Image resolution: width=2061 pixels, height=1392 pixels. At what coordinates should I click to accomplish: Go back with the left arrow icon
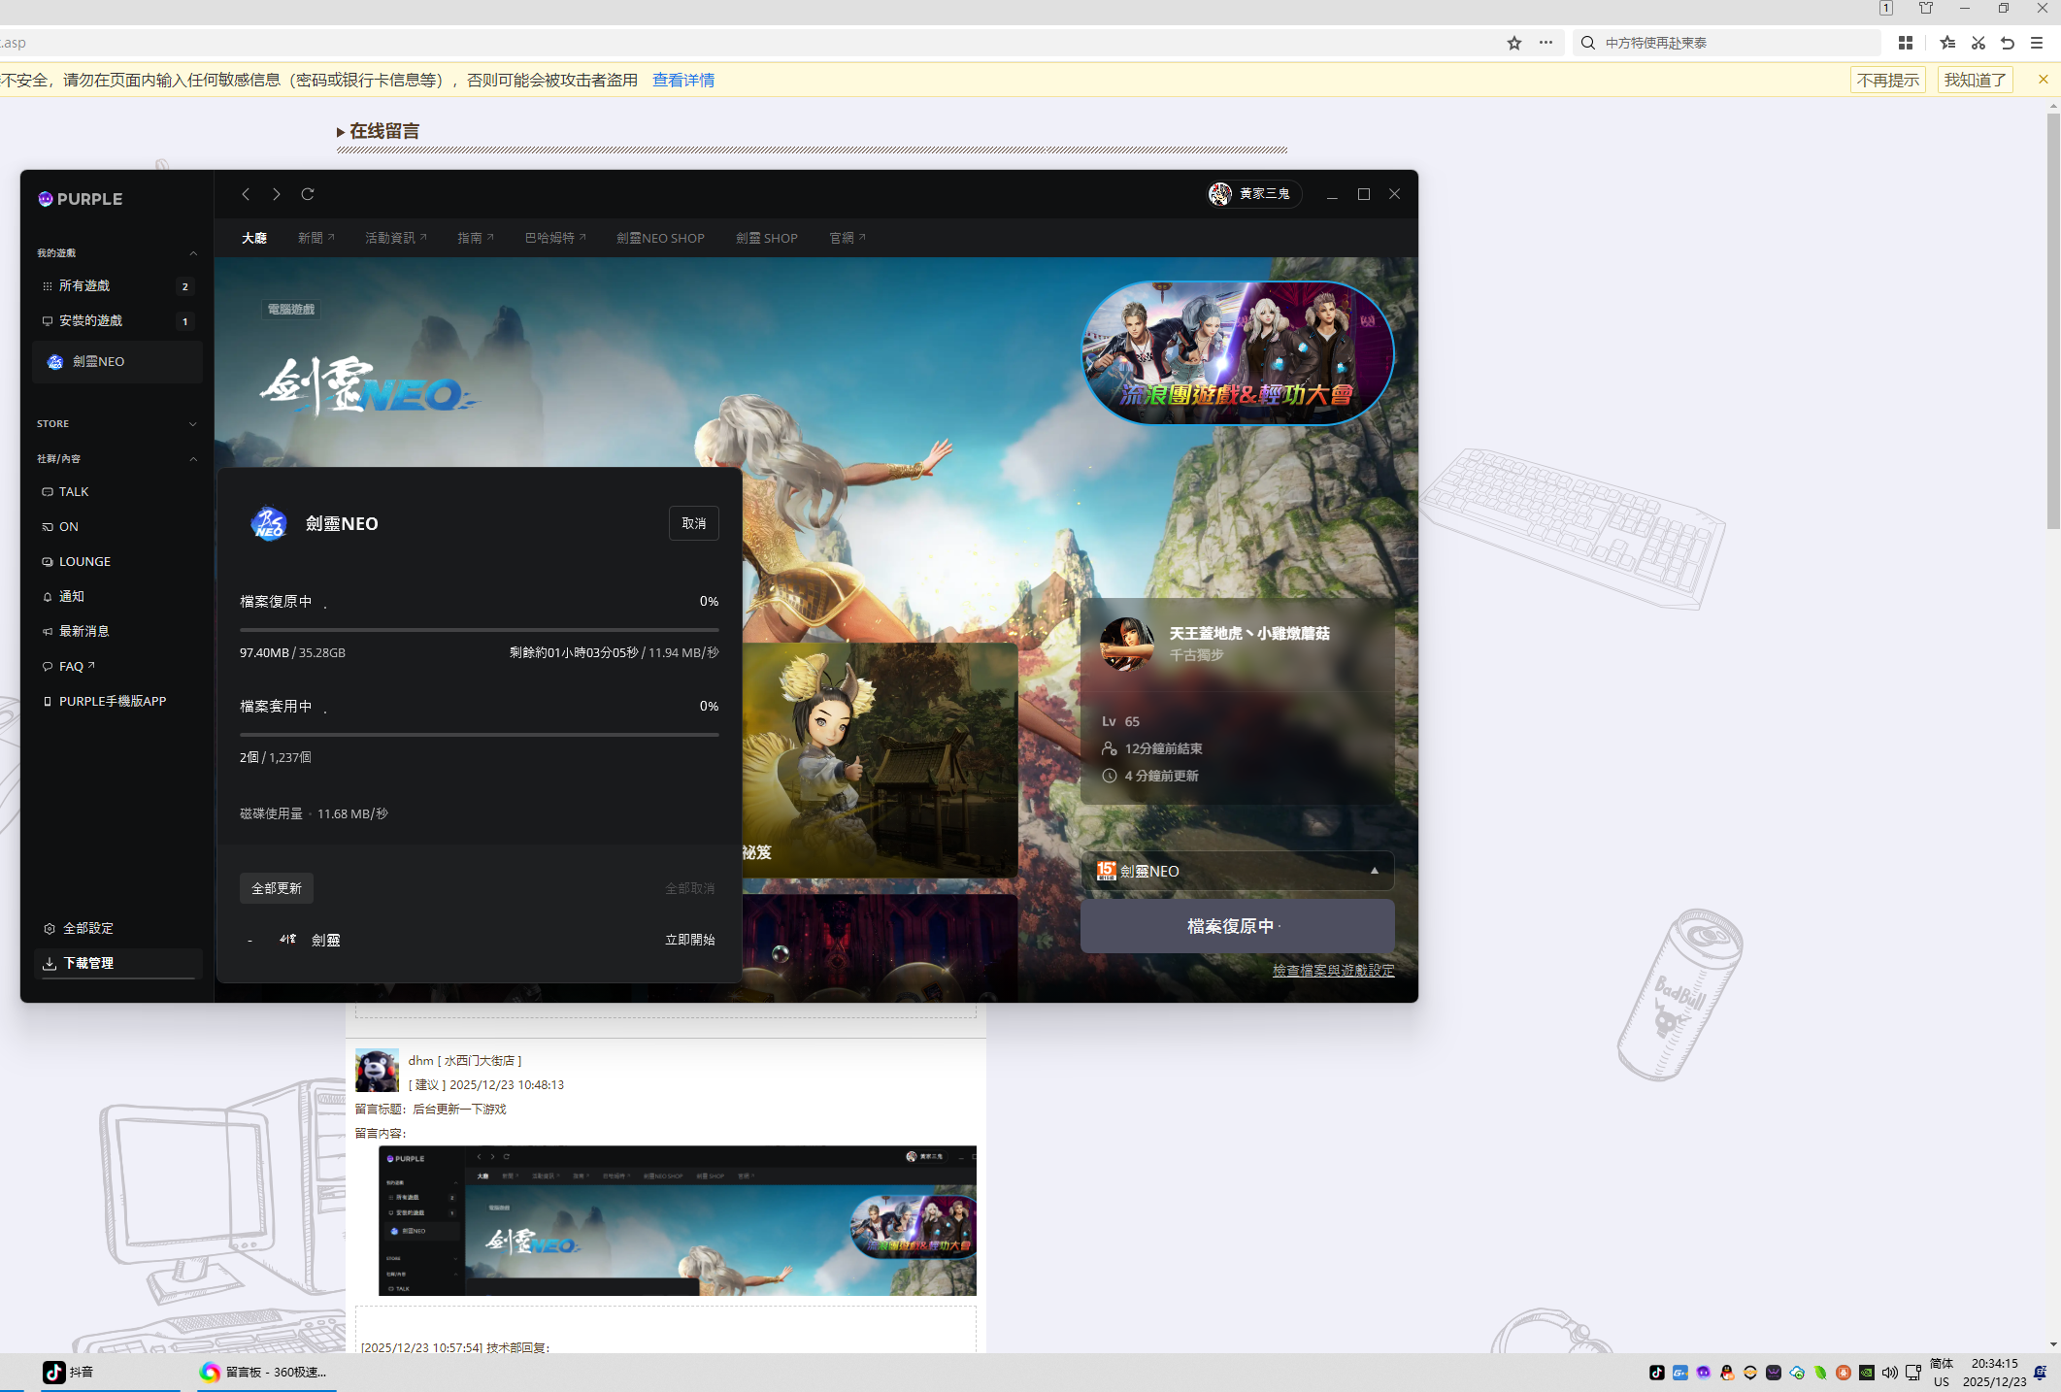click(x=247, y=194)
